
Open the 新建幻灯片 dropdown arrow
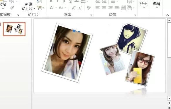point(34,8)
